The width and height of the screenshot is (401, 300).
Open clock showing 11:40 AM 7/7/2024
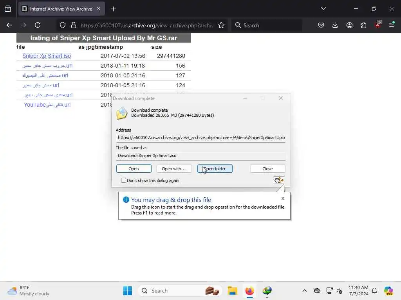coord(358,291)
